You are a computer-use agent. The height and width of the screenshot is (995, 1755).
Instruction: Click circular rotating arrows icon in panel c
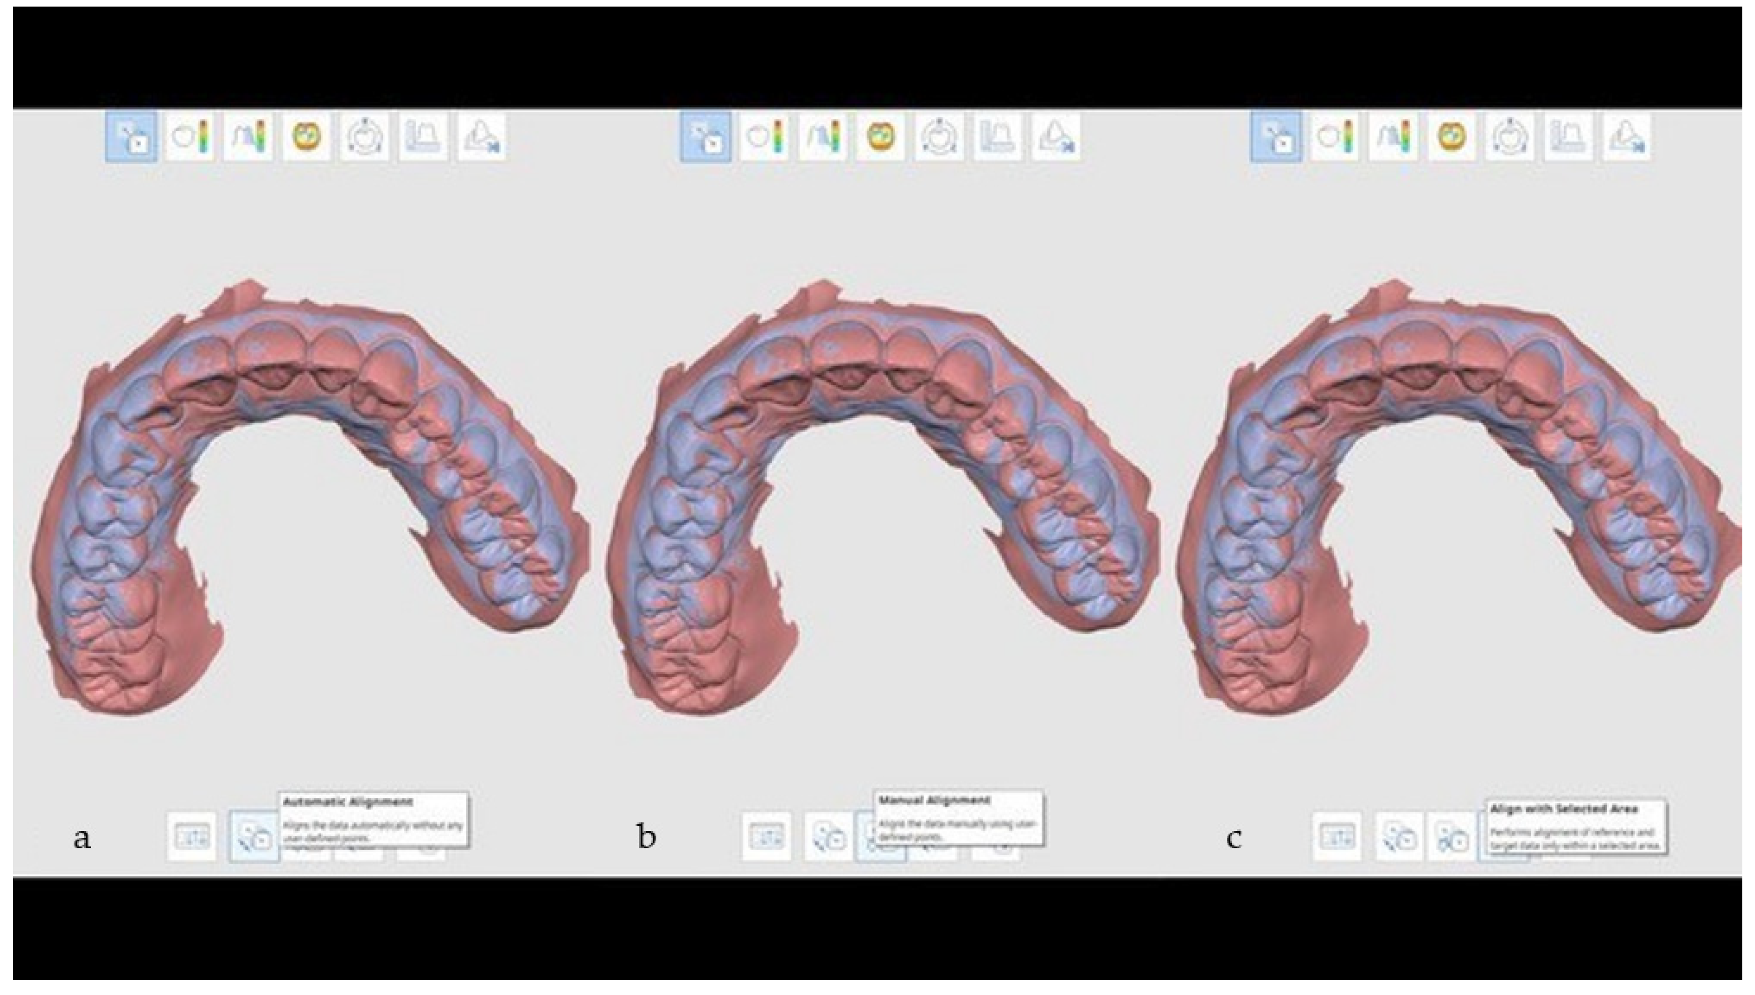click(1510, 137)
